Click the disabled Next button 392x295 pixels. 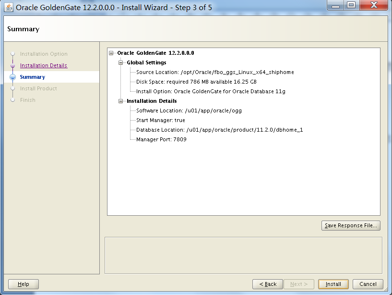299,284
